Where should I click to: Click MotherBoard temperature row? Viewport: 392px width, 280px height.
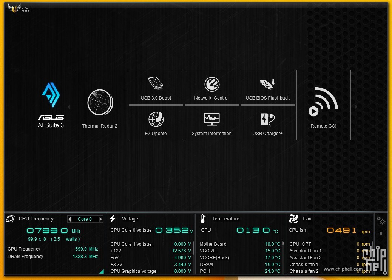240,244
